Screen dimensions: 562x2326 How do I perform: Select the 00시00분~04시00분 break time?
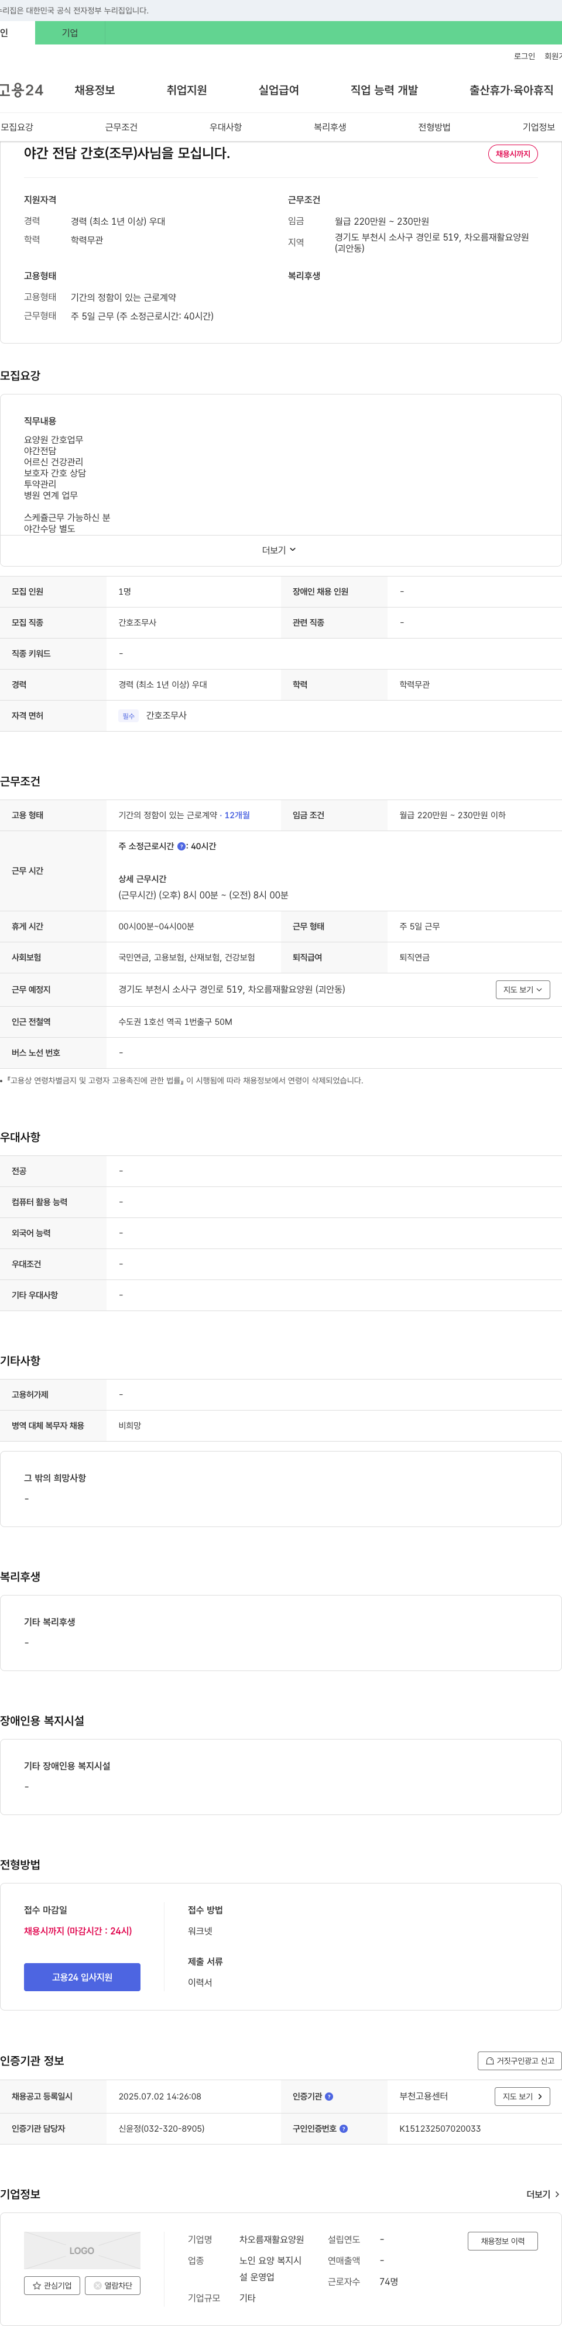click(156, 927)
